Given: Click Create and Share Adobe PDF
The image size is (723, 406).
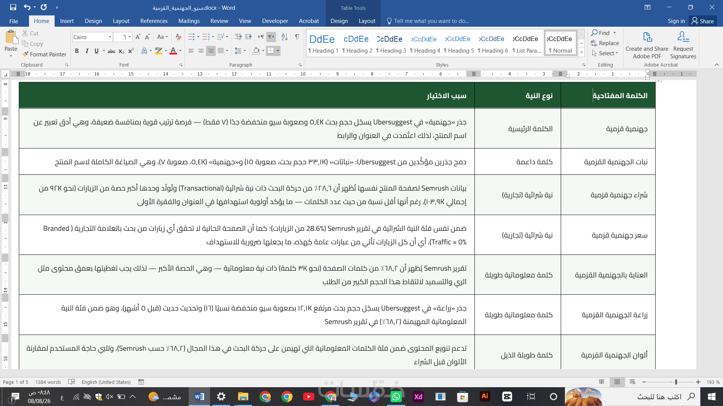Looking at the screenshot, I should pyautogui.click(x=647, y=45).
